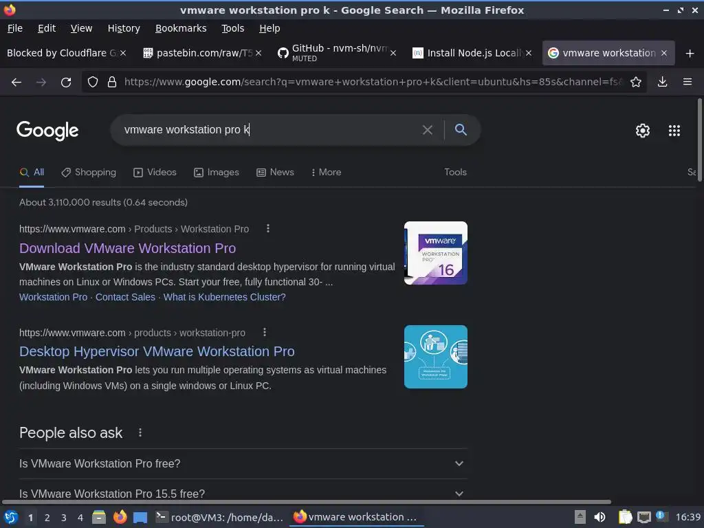Select the Videos search filter
The image size is (704, 528).
click(x=155, y=173)
